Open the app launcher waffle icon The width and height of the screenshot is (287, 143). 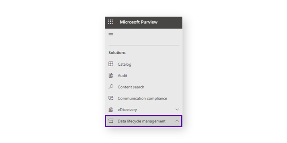coord(111,22)
